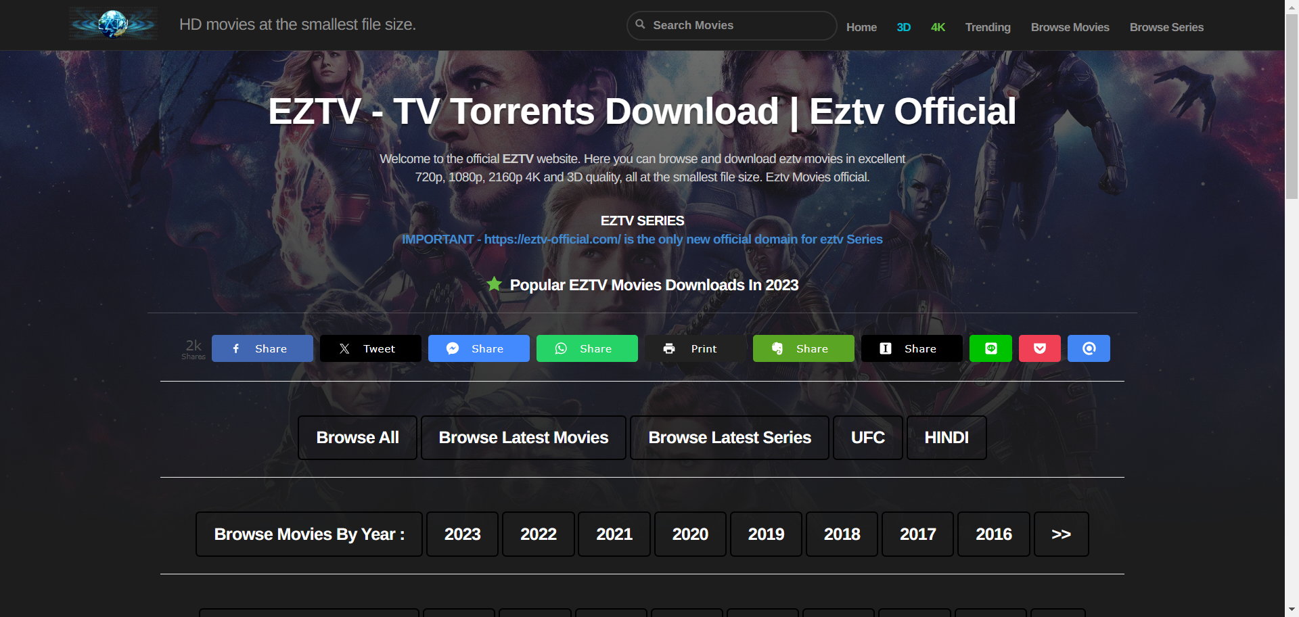1299x617 pixels.
Task: Browse movies from 2019
Action: click(x=766, y=534)
